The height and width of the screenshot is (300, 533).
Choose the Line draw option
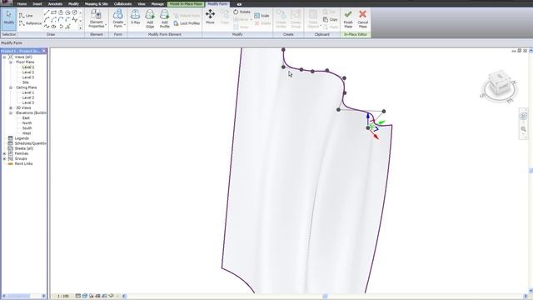pos(26,16)
